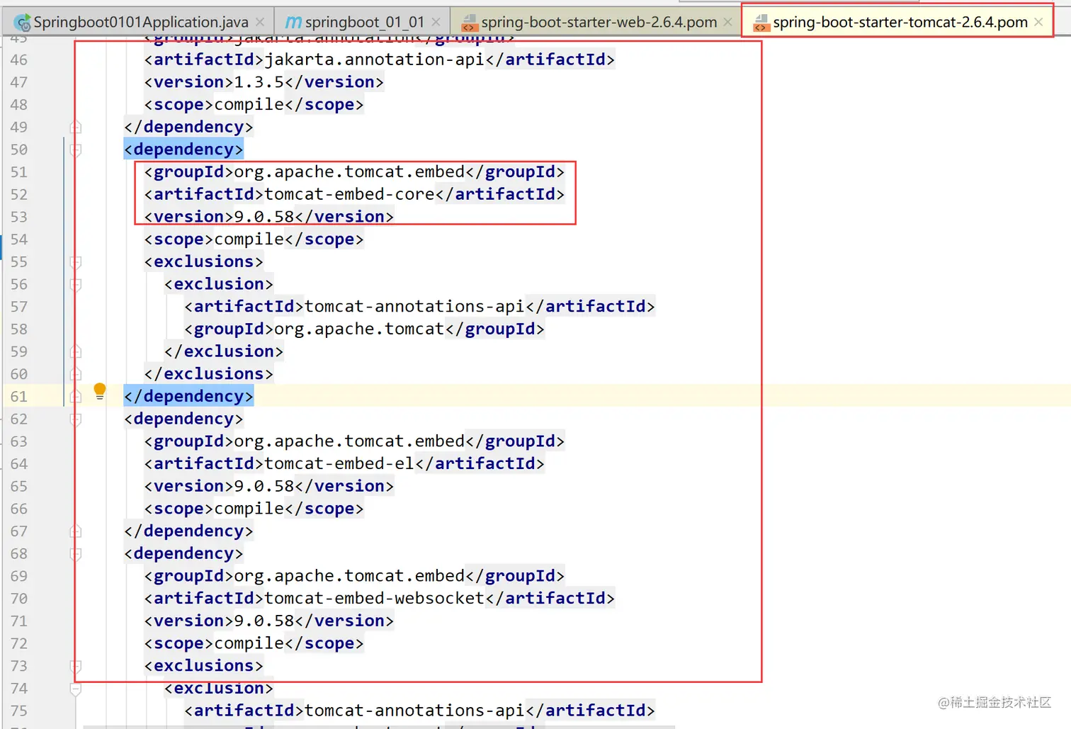Click line number 66 in the gutter
This screenshot has width=1071, height=729.
[19, 509]
